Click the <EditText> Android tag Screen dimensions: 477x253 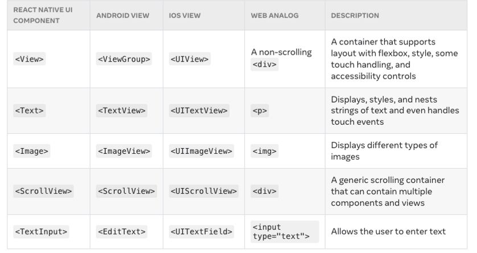[122, 232]
